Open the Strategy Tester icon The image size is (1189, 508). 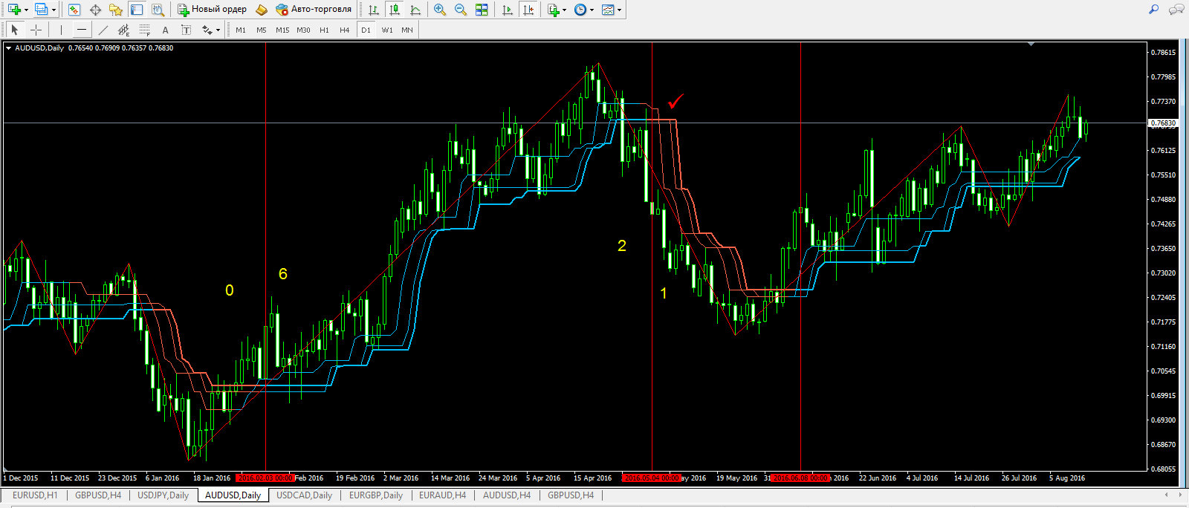coord(158,10)
